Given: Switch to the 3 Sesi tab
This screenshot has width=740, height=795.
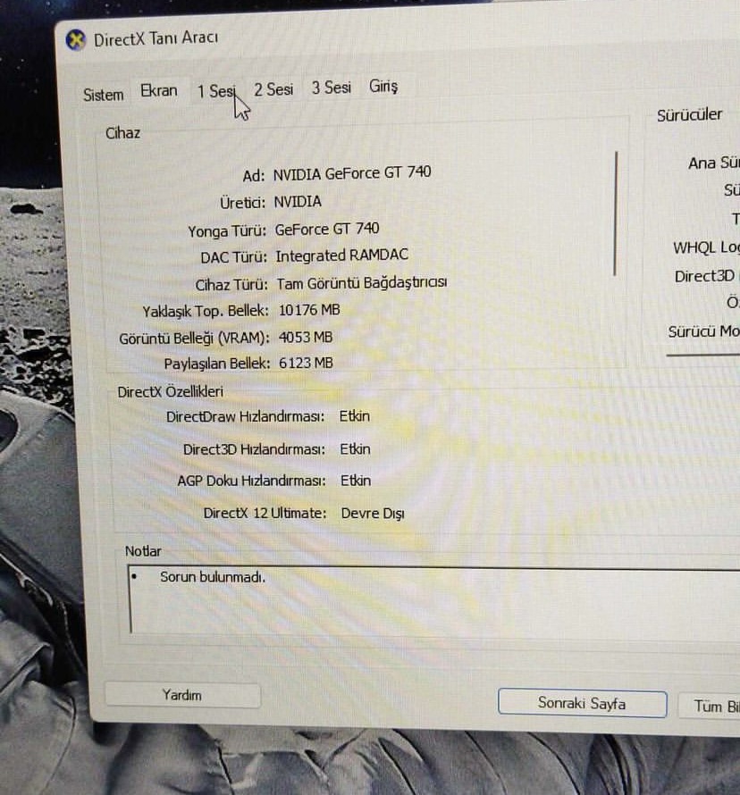Looking at the screenshot, I should tap(332, 88).
